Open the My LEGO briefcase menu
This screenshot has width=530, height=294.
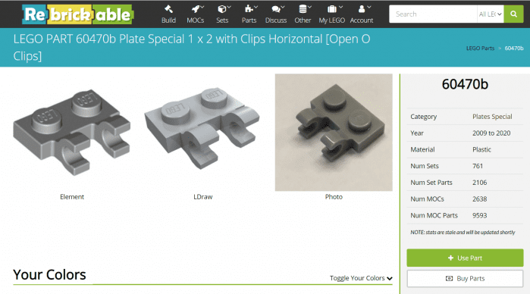click(331, 14)
